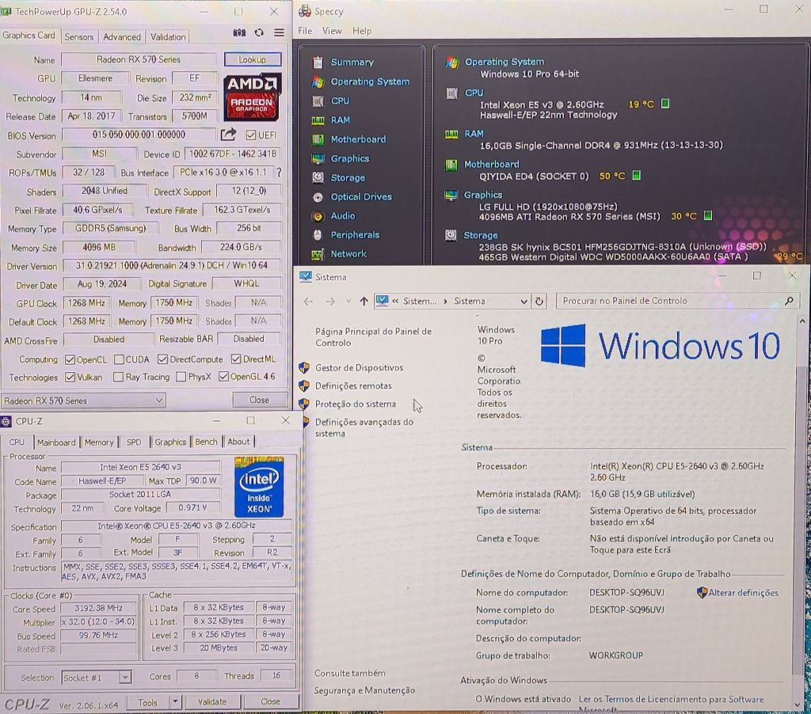The height and width of the screenshot is (714, 811).
Task: Open CPU-Z Mainboard tab
Action: tap(56, 442)
